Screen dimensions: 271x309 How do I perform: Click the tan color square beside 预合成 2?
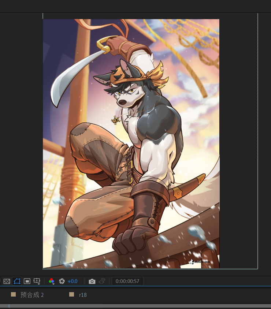click(x=14, y=294)
